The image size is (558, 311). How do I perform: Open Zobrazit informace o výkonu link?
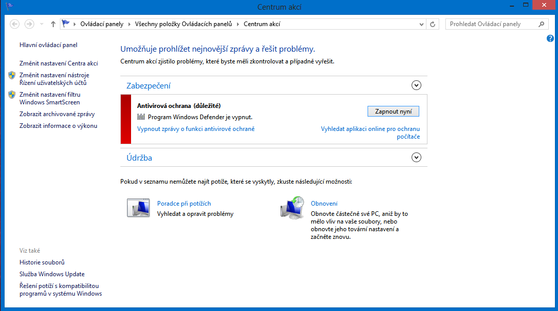[x=58, y=126]
